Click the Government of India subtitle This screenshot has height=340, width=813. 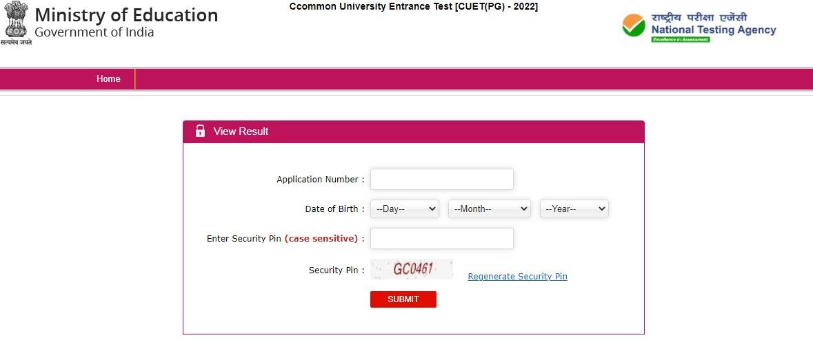click(x=94, y=32)
